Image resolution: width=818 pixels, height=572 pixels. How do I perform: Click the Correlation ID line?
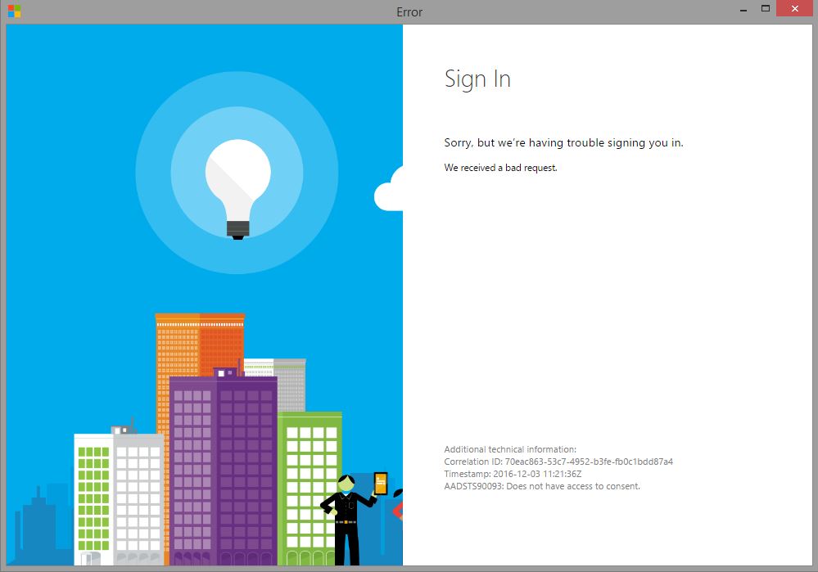pyautogui.click(x=558, y=462)
